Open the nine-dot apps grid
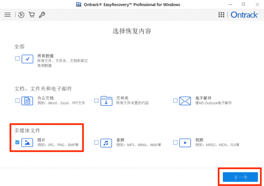264x186 pixels. 222,15
